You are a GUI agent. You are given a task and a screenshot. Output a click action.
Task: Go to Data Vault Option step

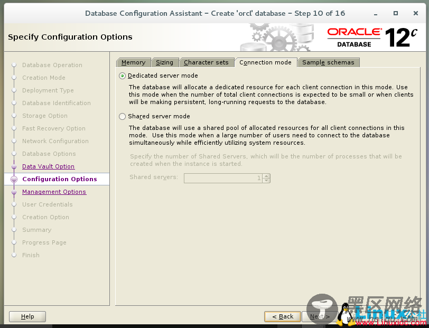(49, 166)
